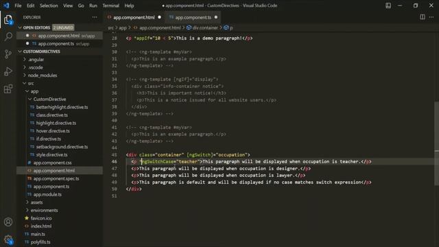
Task: Expand the .vscode folder
Action: pyautogui.click(x=36, y=67)
